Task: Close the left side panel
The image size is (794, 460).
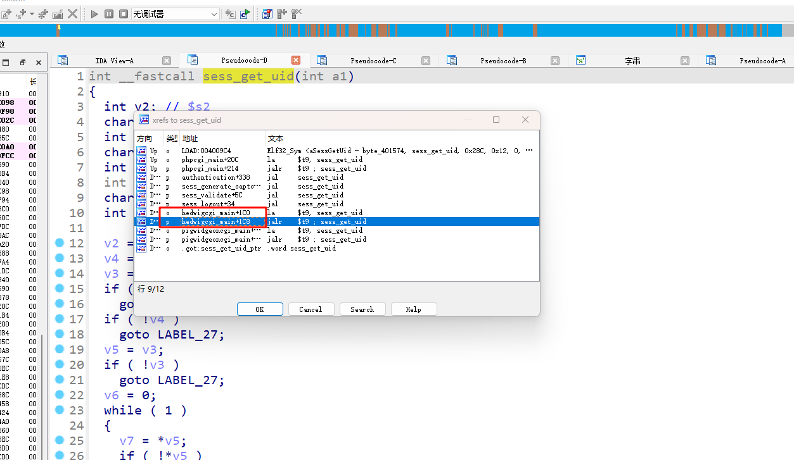Action: point(39,63)
